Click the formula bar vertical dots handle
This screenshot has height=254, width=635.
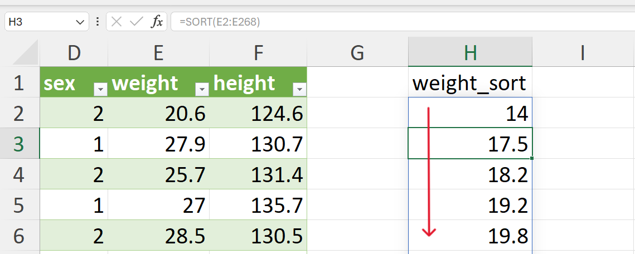coord(97,22)
